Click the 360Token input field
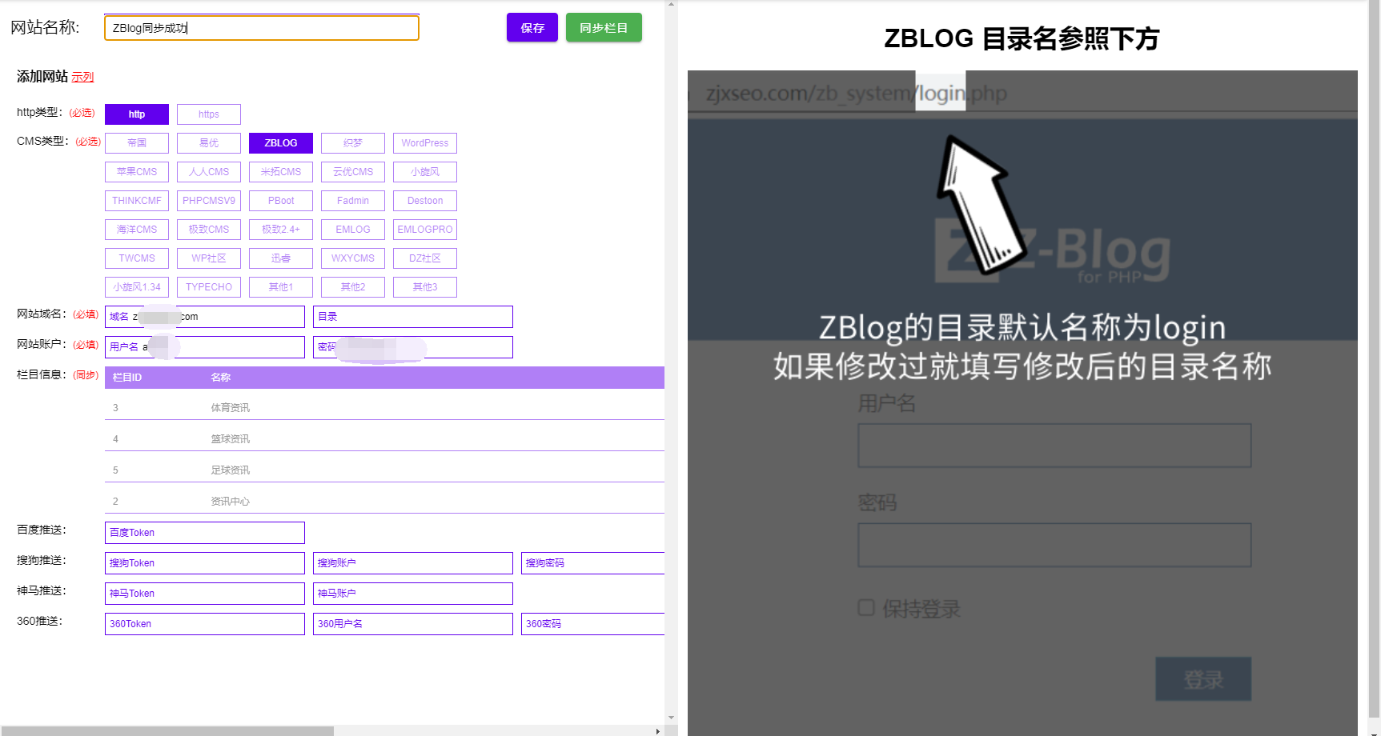 pos(205,624)
